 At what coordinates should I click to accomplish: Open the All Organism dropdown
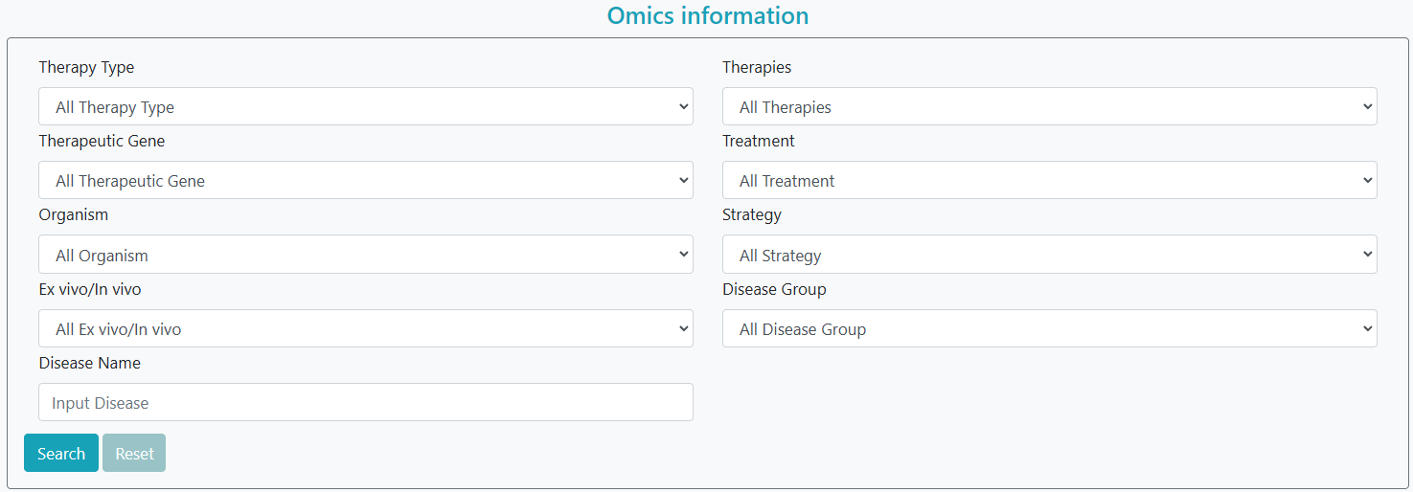pos(366,255)
